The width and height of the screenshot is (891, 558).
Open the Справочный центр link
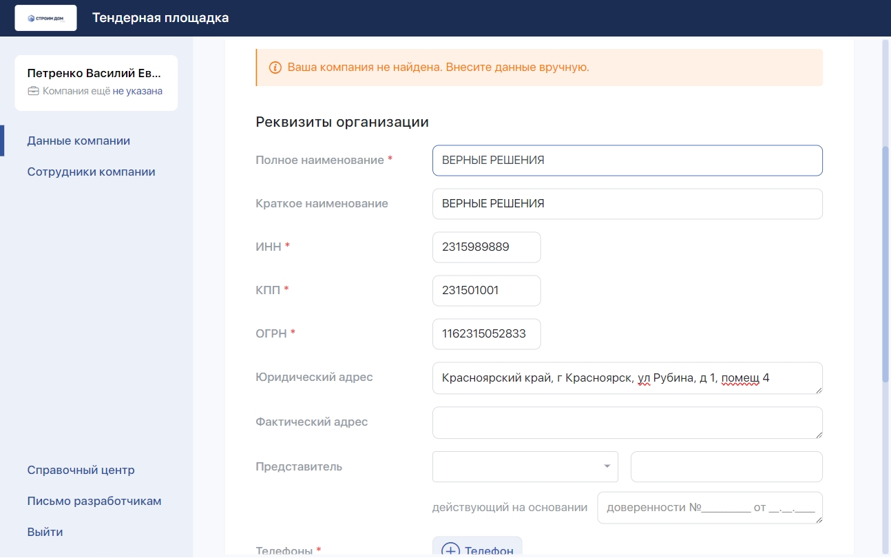(x=81, y=470)
